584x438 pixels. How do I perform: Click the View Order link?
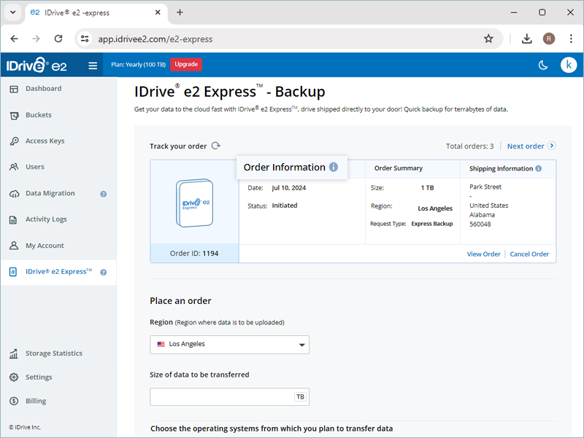(x=483, y=254)
